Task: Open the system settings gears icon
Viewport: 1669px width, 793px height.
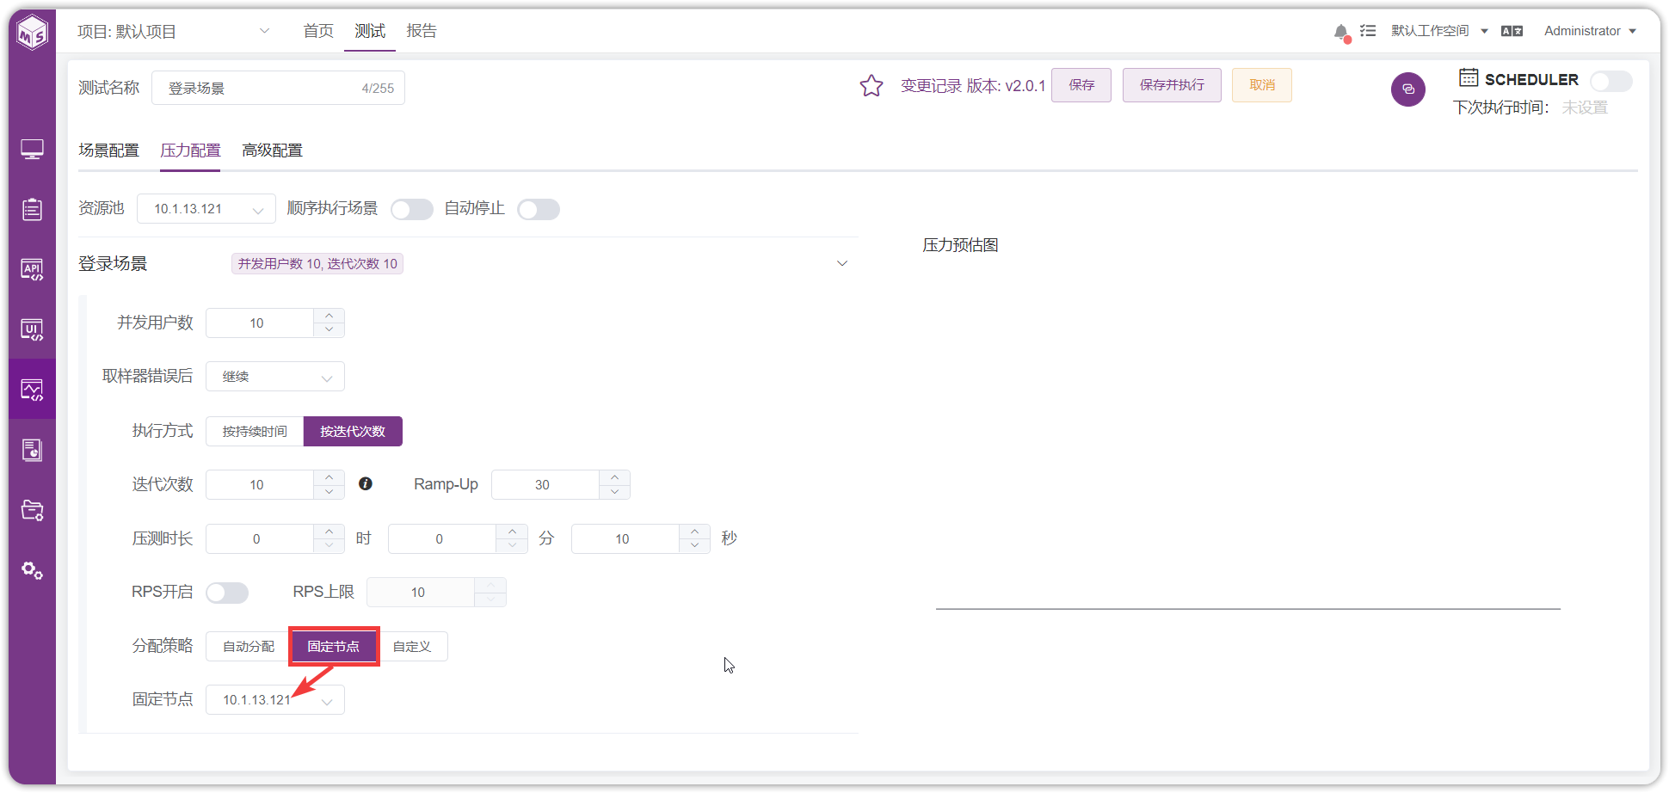Action: (32, 570)
